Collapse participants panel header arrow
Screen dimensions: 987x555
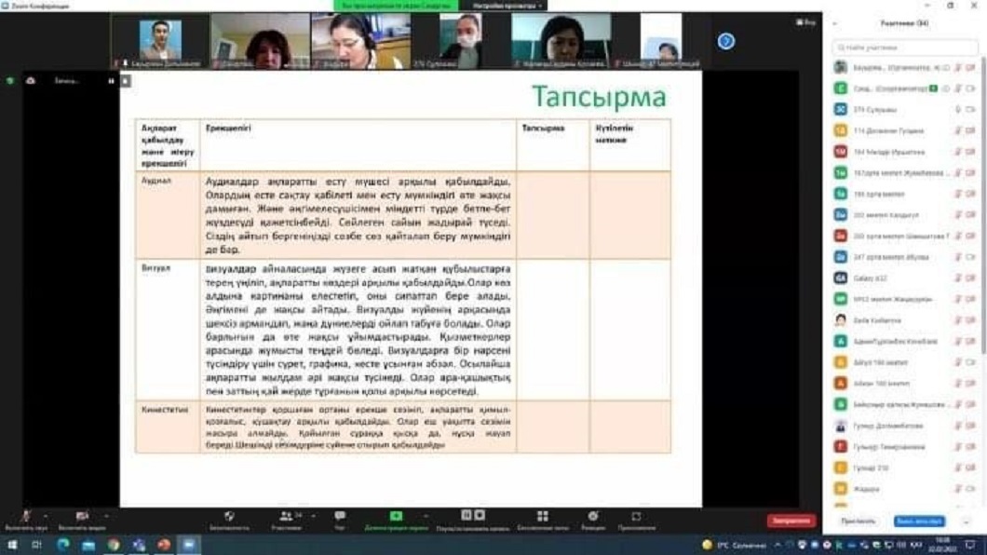tap(834, 23)
